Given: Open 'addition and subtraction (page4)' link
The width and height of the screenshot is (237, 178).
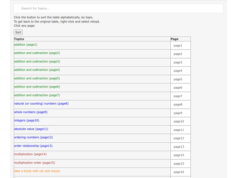Looking at the screenshot, I should (37, 70).
